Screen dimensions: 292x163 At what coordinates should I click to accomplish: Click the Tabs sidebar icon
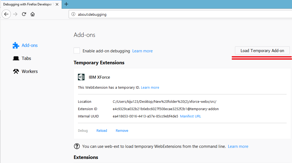tap(16, 58)
